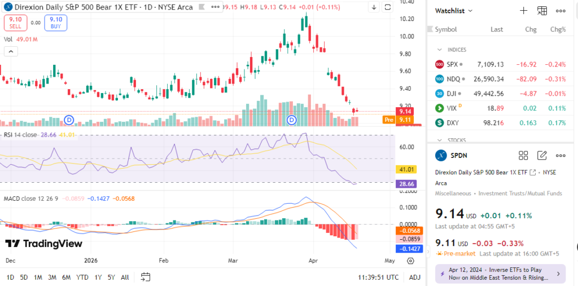Click the SPDN edit note icon
The width and height of the screenshot is (578, 286).
[x=542, y=156]
